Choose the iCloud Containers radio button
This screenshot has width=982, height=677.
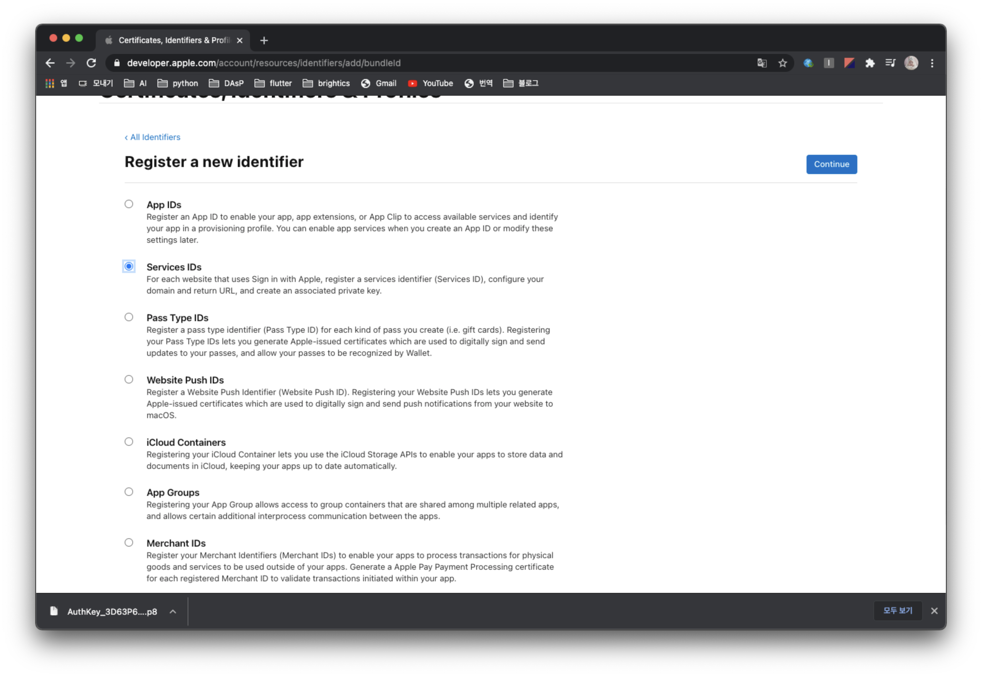click(x=129, y=442)
